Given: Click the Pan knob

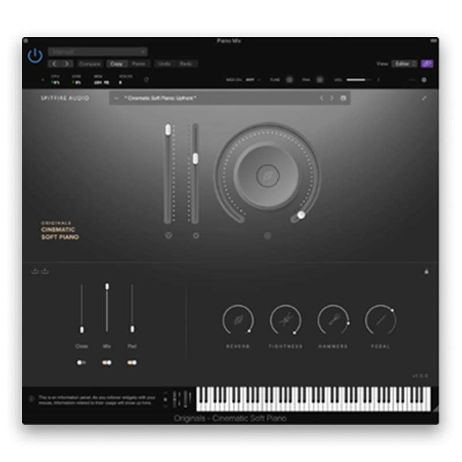Looking at the screenshot, I should click(x=320, y=80).
